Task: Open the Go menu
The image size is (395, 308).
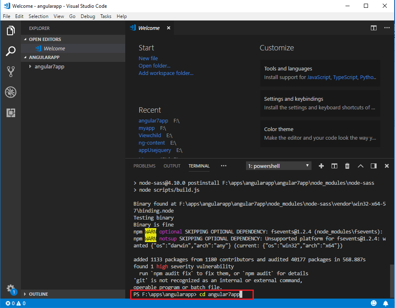Action: pyautogui.click(x=72, y=16)
